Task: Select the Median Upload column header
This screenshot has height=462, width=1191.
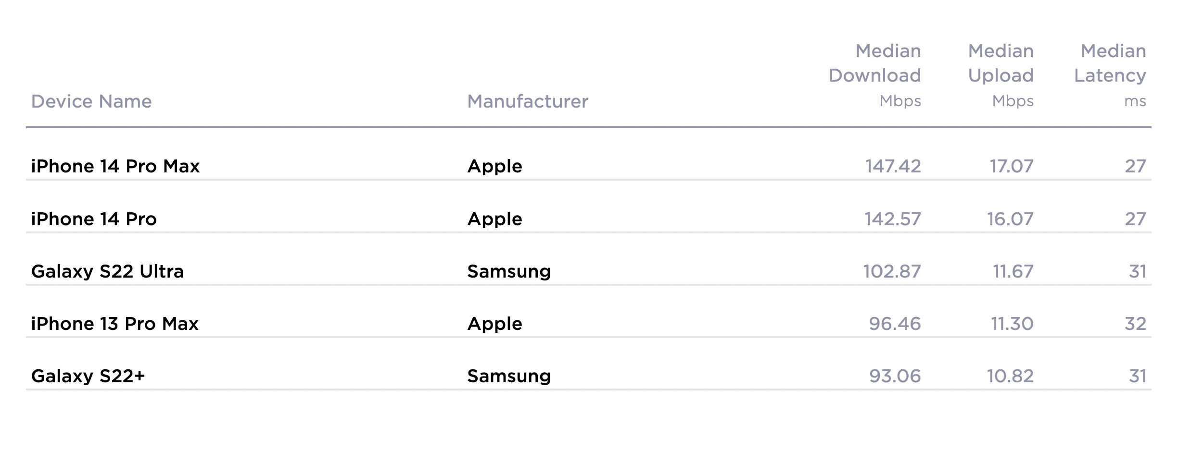Action: (1001, 75)
